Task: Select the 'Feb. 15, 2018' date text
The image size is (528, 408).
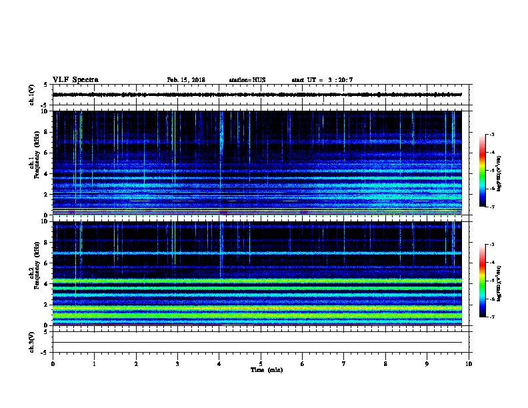Action: click(186, 80)
